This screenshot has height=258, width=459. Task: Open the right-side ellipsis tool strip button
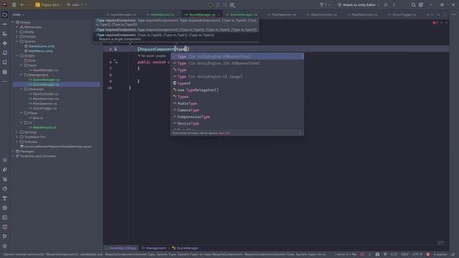pyautogui.click(x=454, y=14)
